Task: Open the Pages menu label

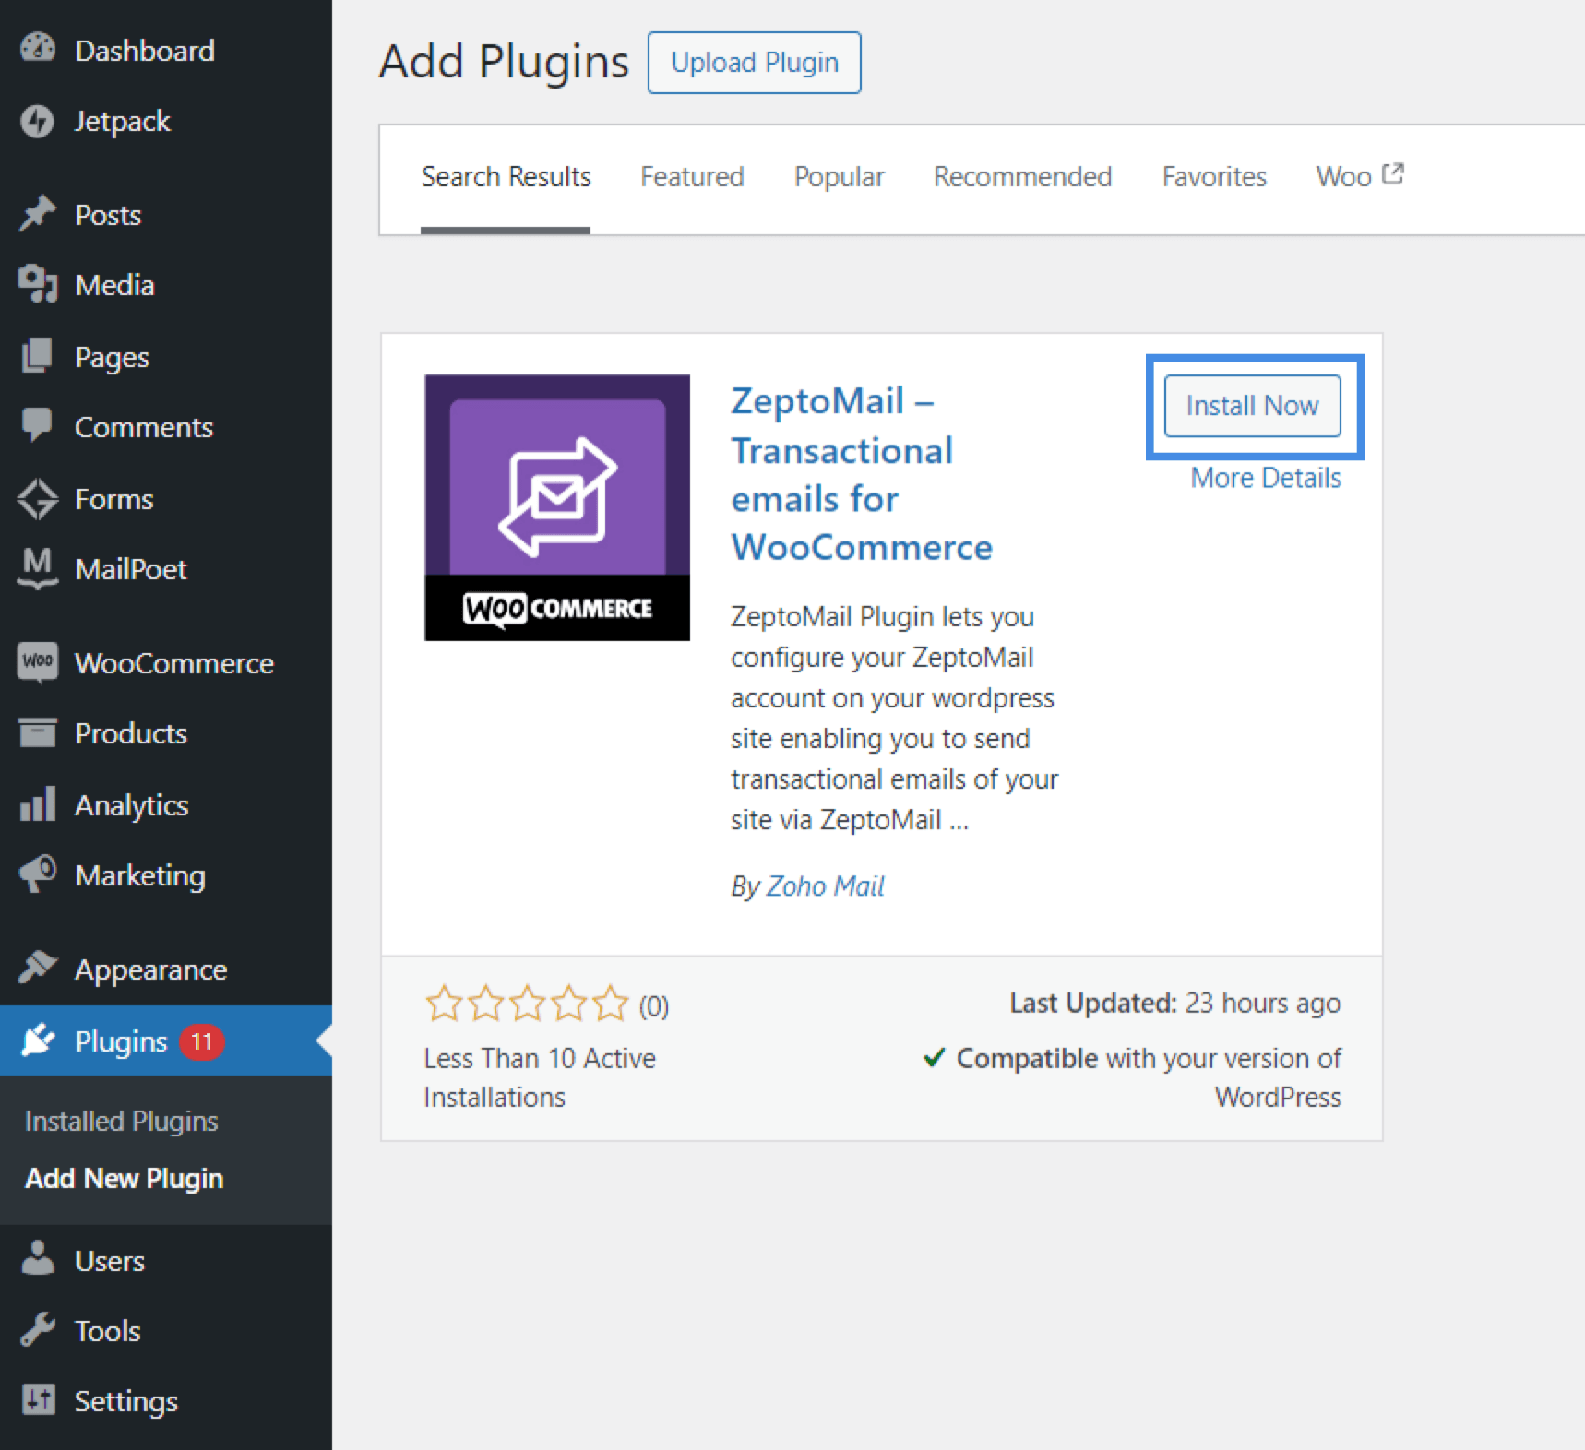Action: click(113, 357)
